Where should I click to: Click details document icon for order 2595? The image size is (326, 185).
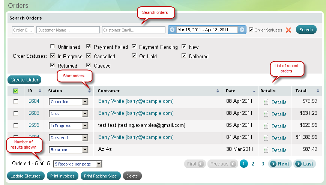click(x=266, y=126)
